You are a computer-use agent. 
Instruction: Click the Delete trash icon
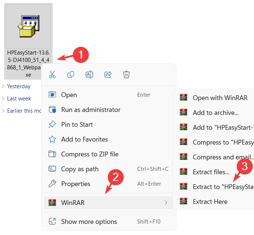tap(126, 75)
